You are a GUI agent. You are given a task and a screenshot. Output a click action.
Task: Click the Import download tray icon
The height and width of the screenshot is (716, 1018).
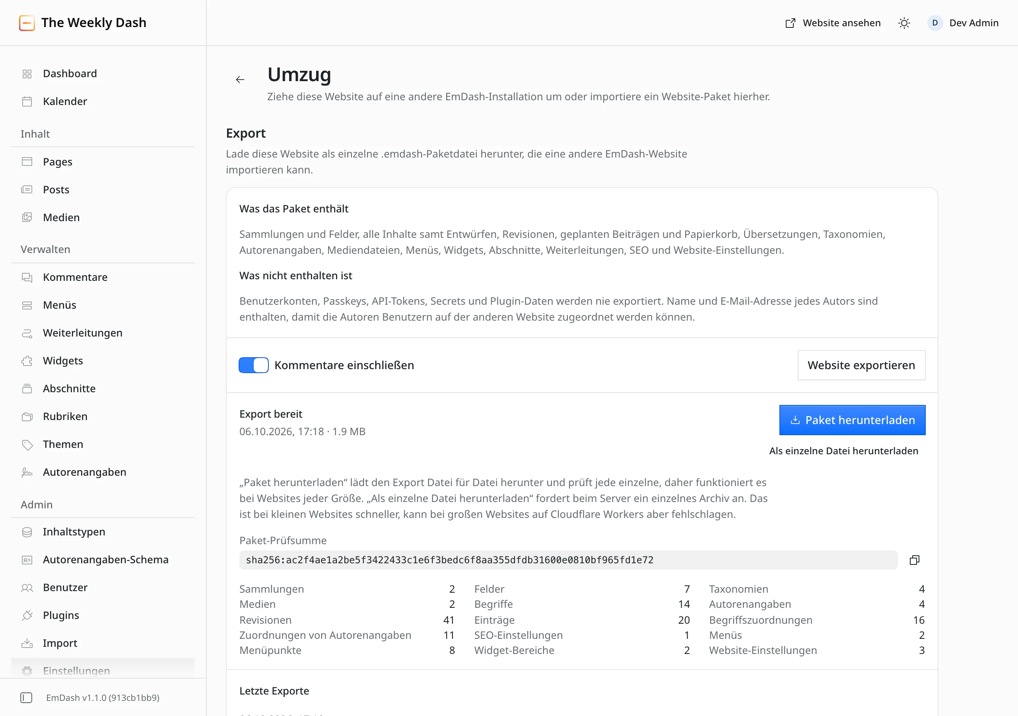pyautogui.click(x=27, y=643)
